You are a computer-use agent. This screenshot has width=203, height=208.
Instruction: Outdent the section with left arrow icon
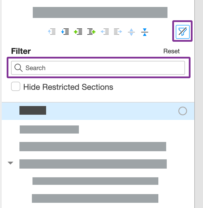pyautogui.click(x=105, y=32)
